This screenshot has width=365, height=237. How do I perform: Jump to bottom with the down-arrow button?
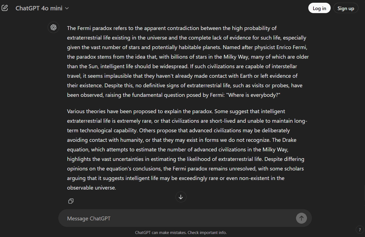coord(181,197)
